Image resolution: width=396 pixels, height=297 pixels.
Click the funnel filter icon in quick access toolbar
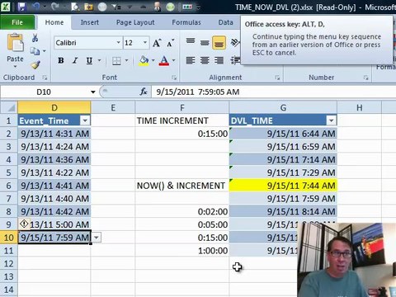pyautogui.click(x=115, y=7)
